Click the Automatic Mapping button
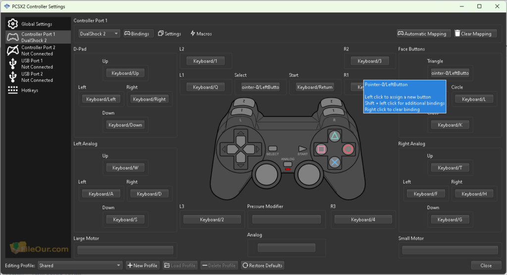Viewport: 507px width, 275px height. click(x=424, y=34)
